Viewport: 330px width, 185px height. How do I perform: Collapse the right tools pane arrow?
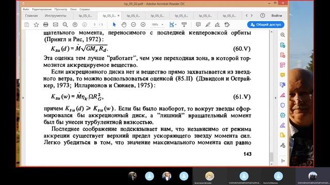[x=283, y=161]
